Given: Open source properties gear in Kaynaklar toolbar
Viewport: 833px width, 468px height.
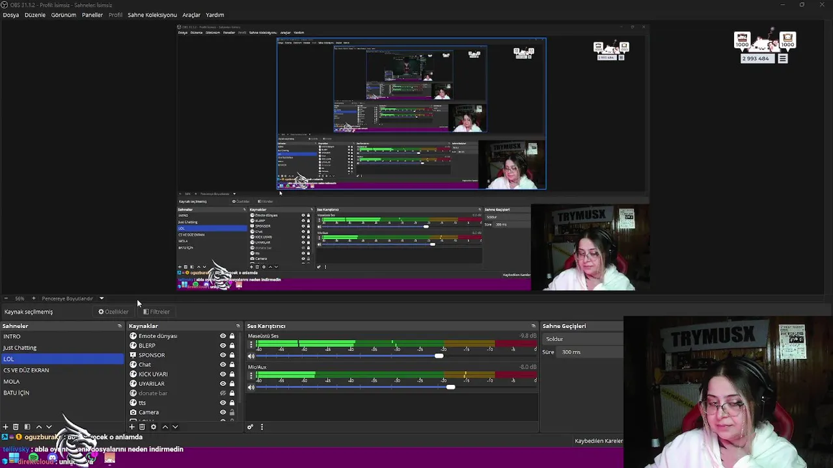Looking at the screenshot, I should point(154,427).
